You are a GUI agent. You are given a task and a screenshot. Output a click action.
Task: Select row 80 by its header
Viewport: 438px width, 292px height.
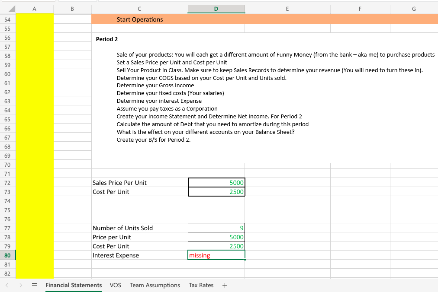coord(7,255)
